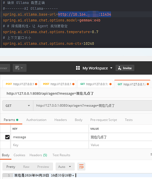Click the new window icon button

pos(19,68)
